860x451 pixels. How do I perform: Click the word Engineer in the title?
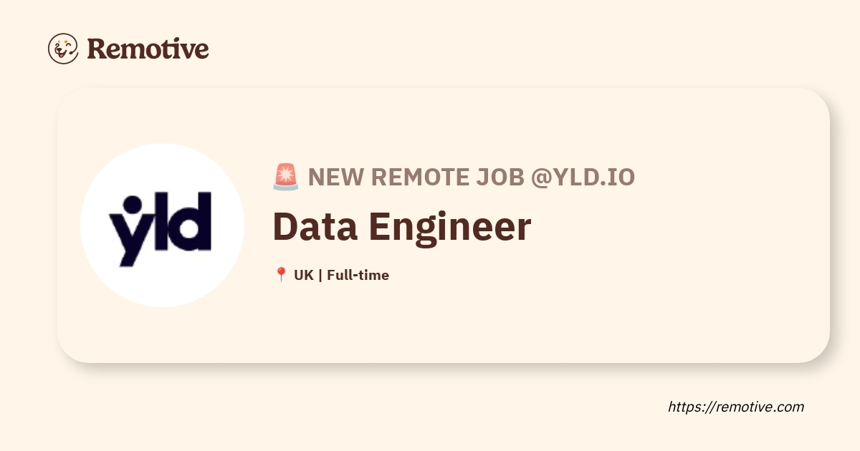tap(449, 226)
